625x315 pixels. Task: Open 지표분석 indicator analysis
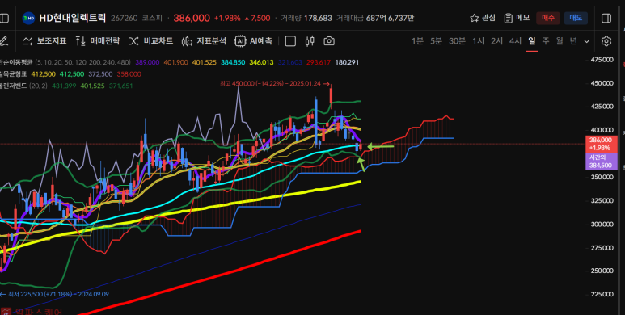(x=204, y=41)
